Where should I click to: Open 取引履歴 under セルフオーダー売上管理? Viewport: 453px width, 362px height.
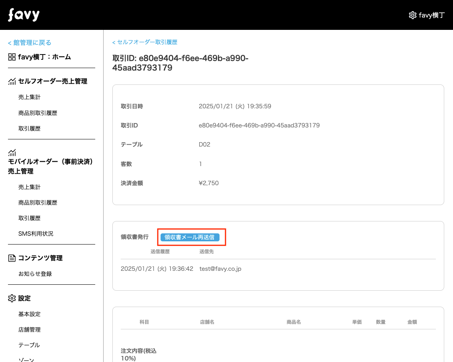[x=29, y=129]
